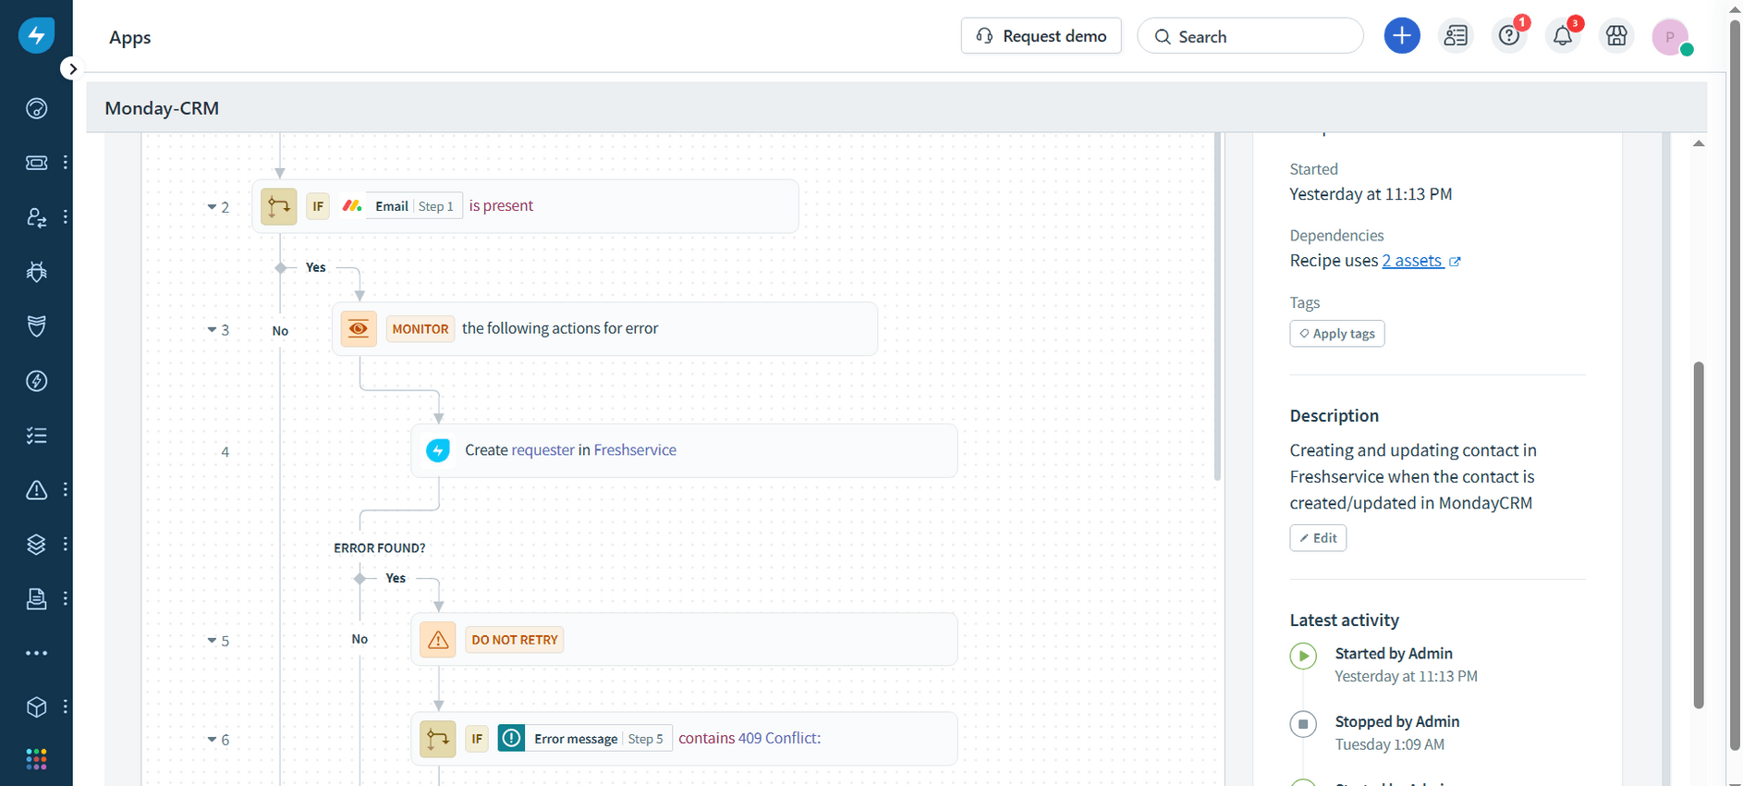Open the marketplace store icon

click(x=1616, y=36)
